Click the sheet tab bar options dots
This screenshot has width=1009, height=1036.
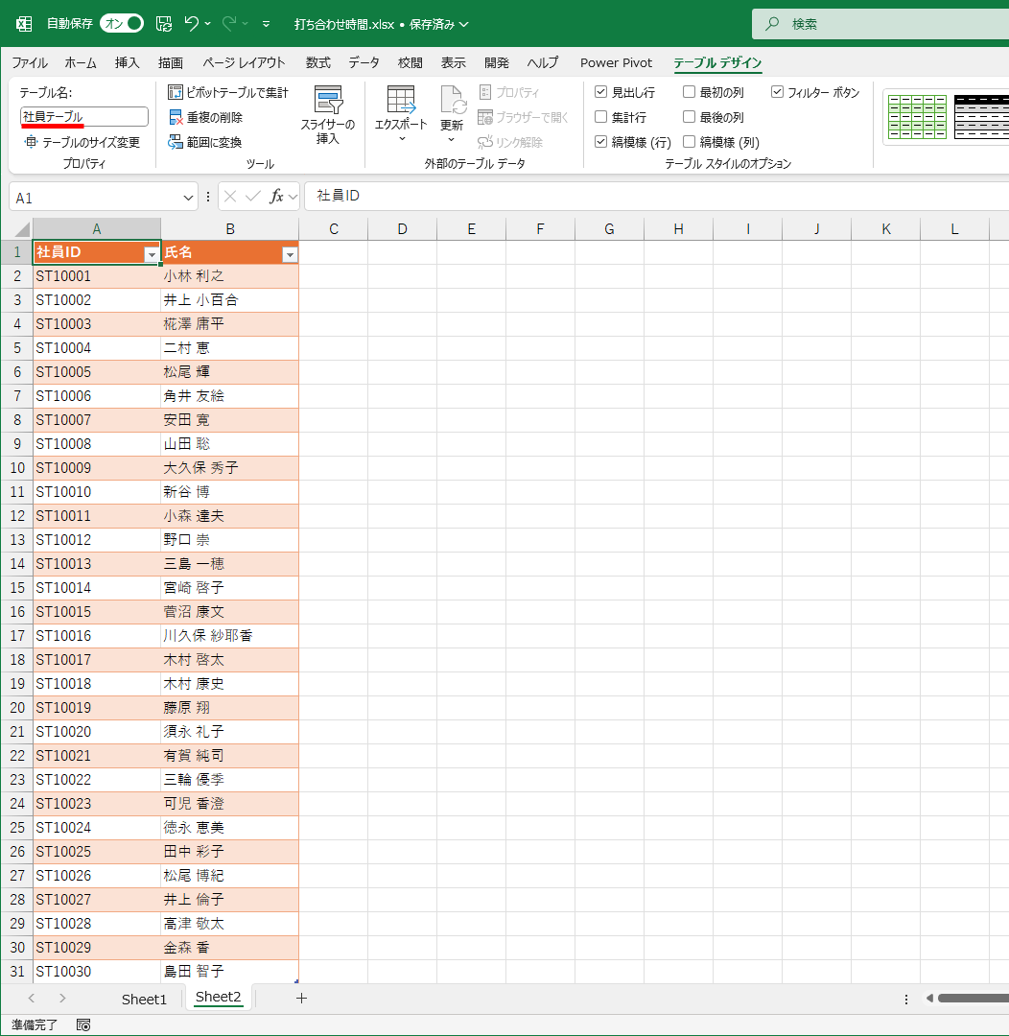click(x=906, y=999)
